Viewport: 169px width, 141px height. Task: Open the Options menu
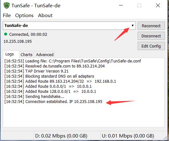coord(24,16)
